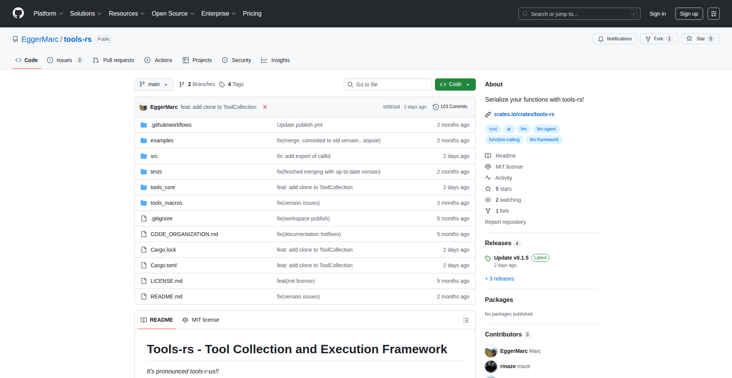
Task: Click the Go to file search field
Action: coord(388,85)
